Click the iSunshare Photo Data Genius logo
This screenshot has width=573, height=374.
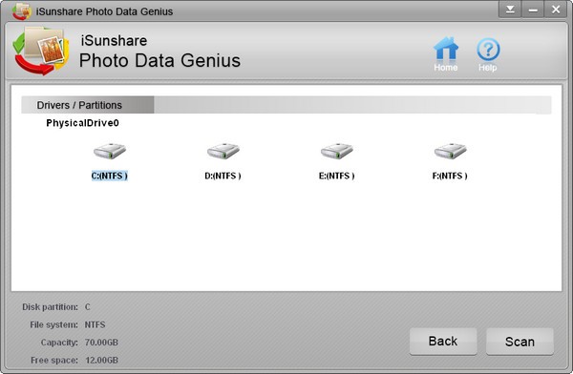click(x=40, y=51)
